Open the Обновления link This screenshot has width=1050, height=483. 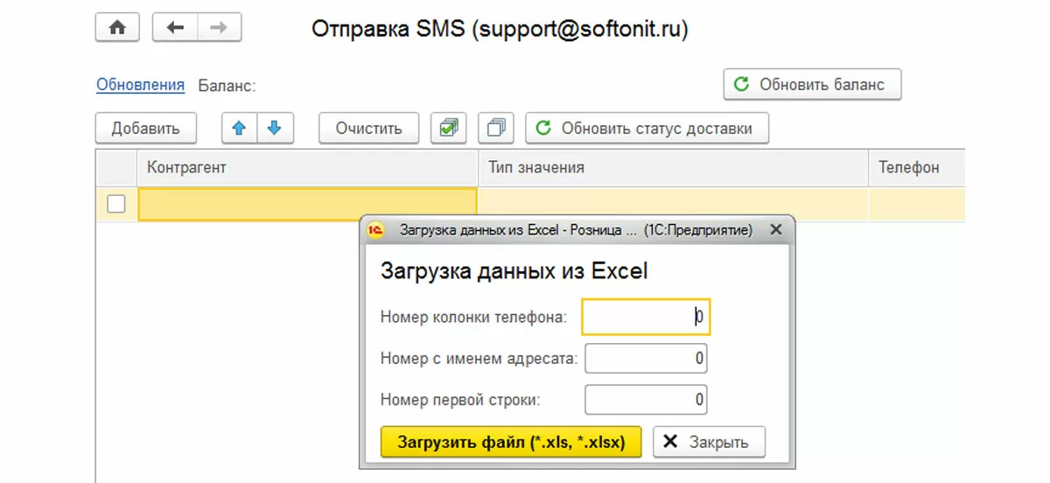(x=140, y=85)
